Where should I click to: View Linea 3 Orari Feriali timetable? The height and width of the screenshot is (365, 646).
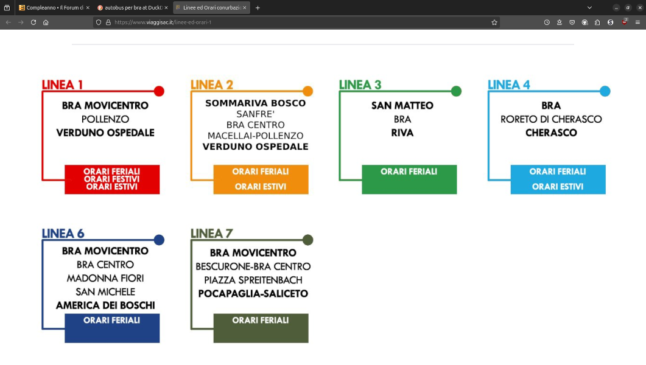click(409, 172)
